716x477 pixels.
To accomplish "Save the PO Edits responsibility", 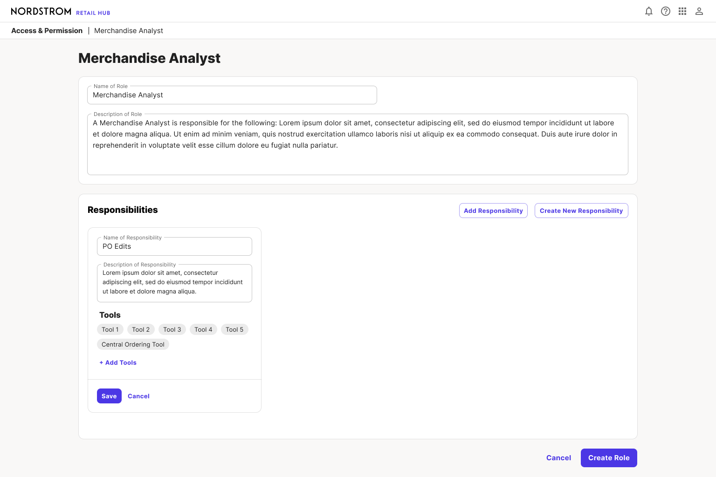I will (109, 396).
